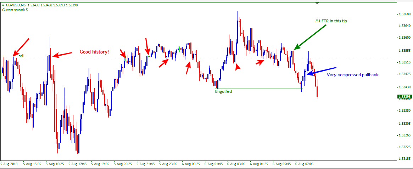This screenshot has width=413, height=169.
Task: Select the red arrow pointing at sell label
Action: tap(21, 47)
